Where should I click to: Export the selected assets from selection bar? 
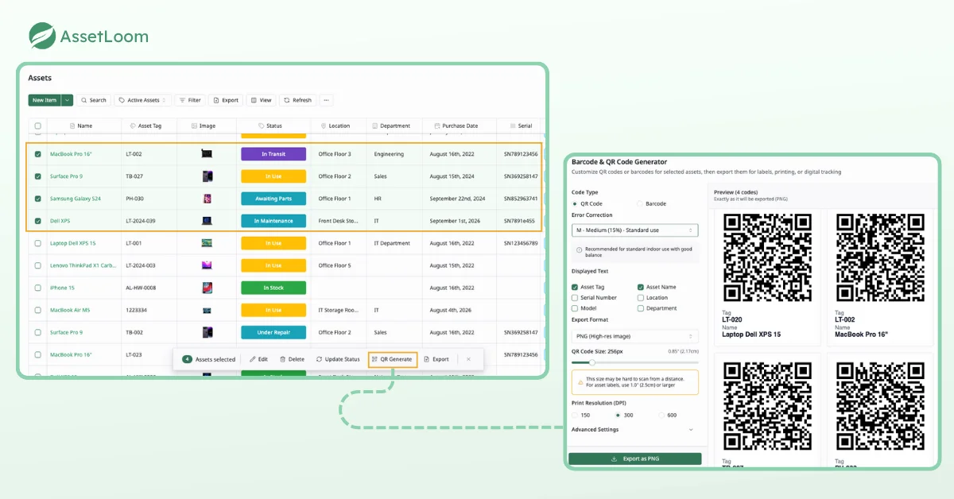tap(436, 359)
